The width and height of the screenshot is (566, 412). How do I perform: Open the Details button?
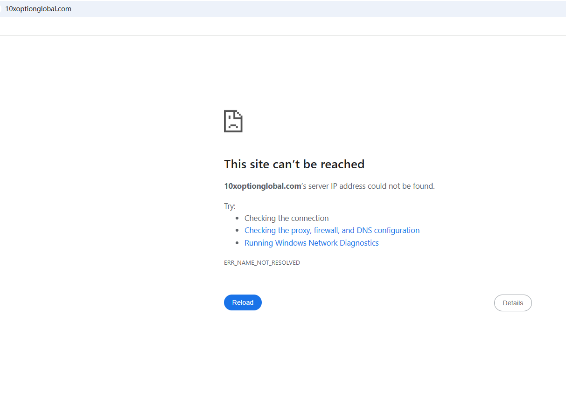(513, 303)
